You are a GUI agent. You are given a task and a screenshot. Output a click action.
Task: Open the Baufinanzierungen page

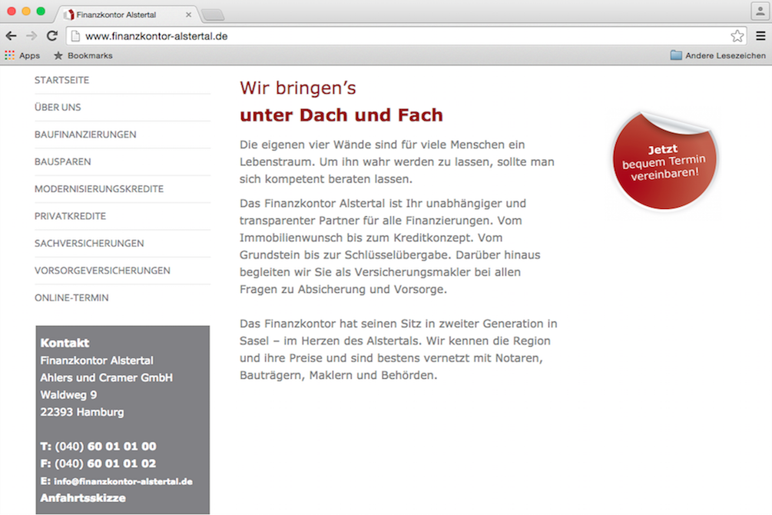(85, 135)
